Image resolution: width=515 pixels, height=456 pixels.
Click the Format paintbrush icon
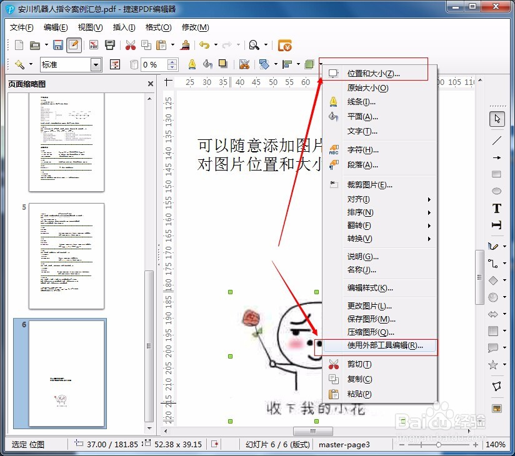pos(185,45)
